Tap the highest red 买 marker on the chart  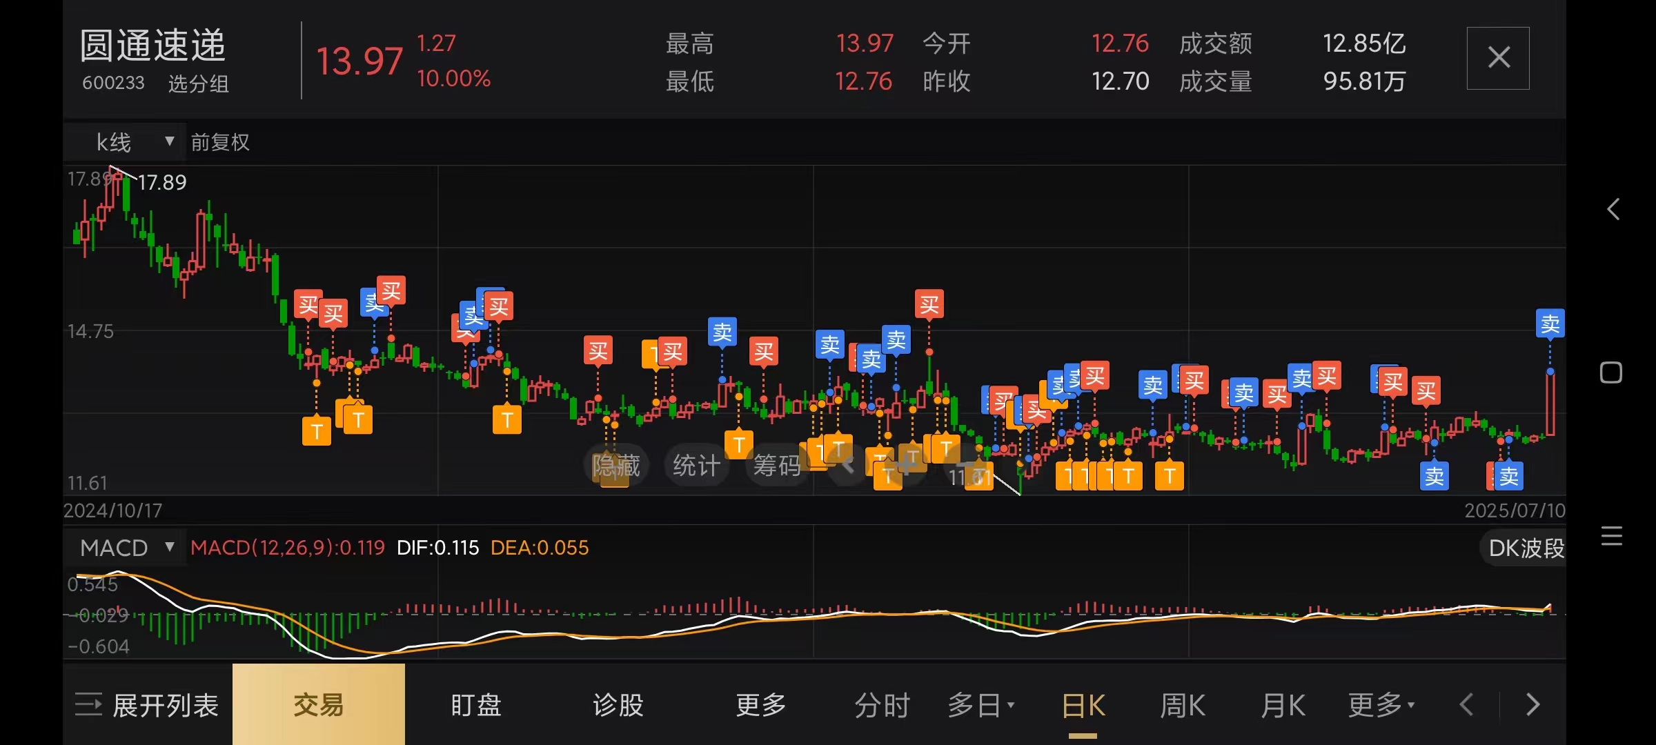pyautogui.click(x=391, y=291)
